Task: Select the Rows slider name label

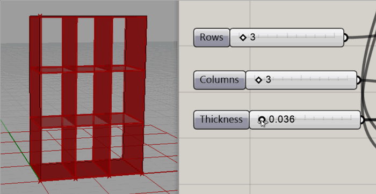Action: tap(212, 38)
